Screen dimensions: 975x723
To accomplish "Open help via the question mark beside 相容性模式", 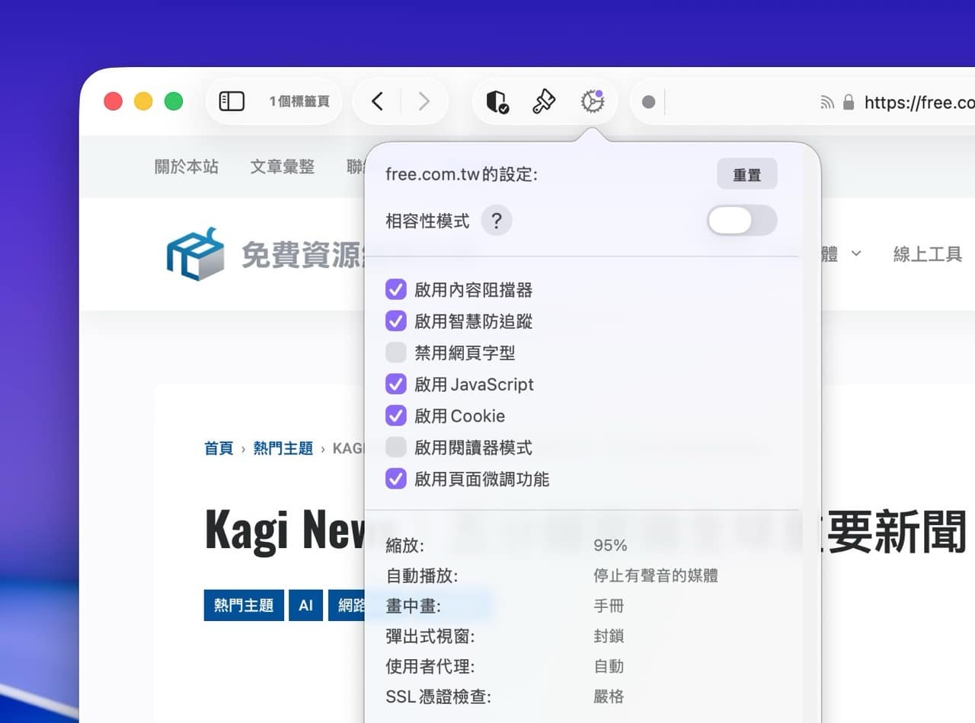I will coord(497,221).
